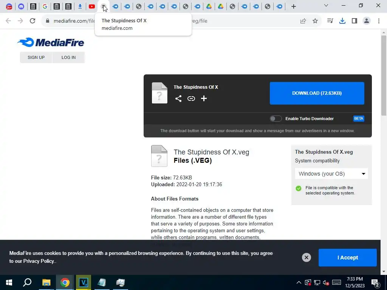Bookmark this page with the star icon
Screen dimensions: 387x290
tap(315, 21)
